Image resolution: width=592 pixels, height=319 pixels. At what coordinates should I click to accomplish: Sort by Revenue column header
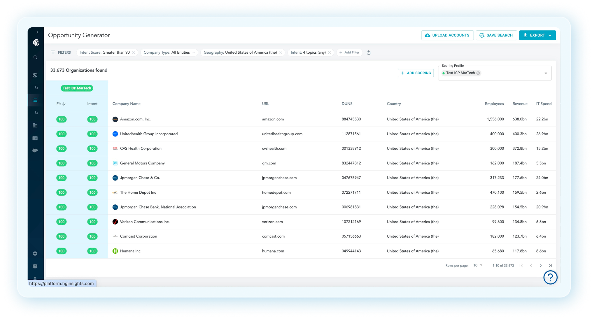tap(520, 104)
